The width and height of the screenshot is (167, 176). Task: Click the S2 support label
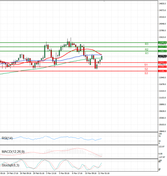[x=146, y=69]
